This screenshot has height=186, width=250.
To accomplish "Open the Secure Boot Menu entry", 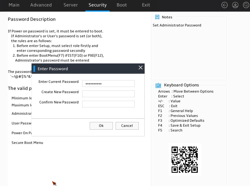I will tap(27, 143).
